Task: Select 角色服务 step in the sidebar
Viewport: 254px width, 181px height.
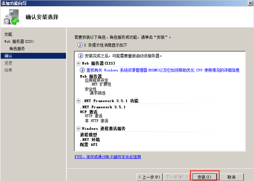Action: coord(17,49)
